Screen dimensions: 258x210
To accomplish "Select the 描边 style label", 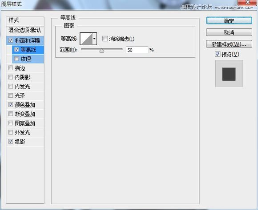I will 20,68.
